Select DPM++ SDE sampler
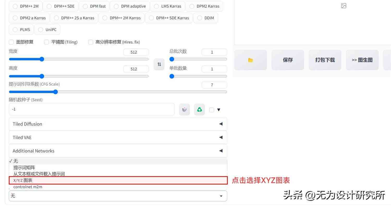 pos(61,6)
